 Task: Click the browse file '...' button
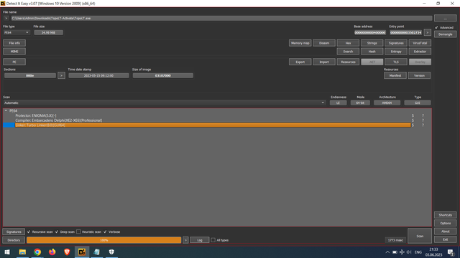446,18
